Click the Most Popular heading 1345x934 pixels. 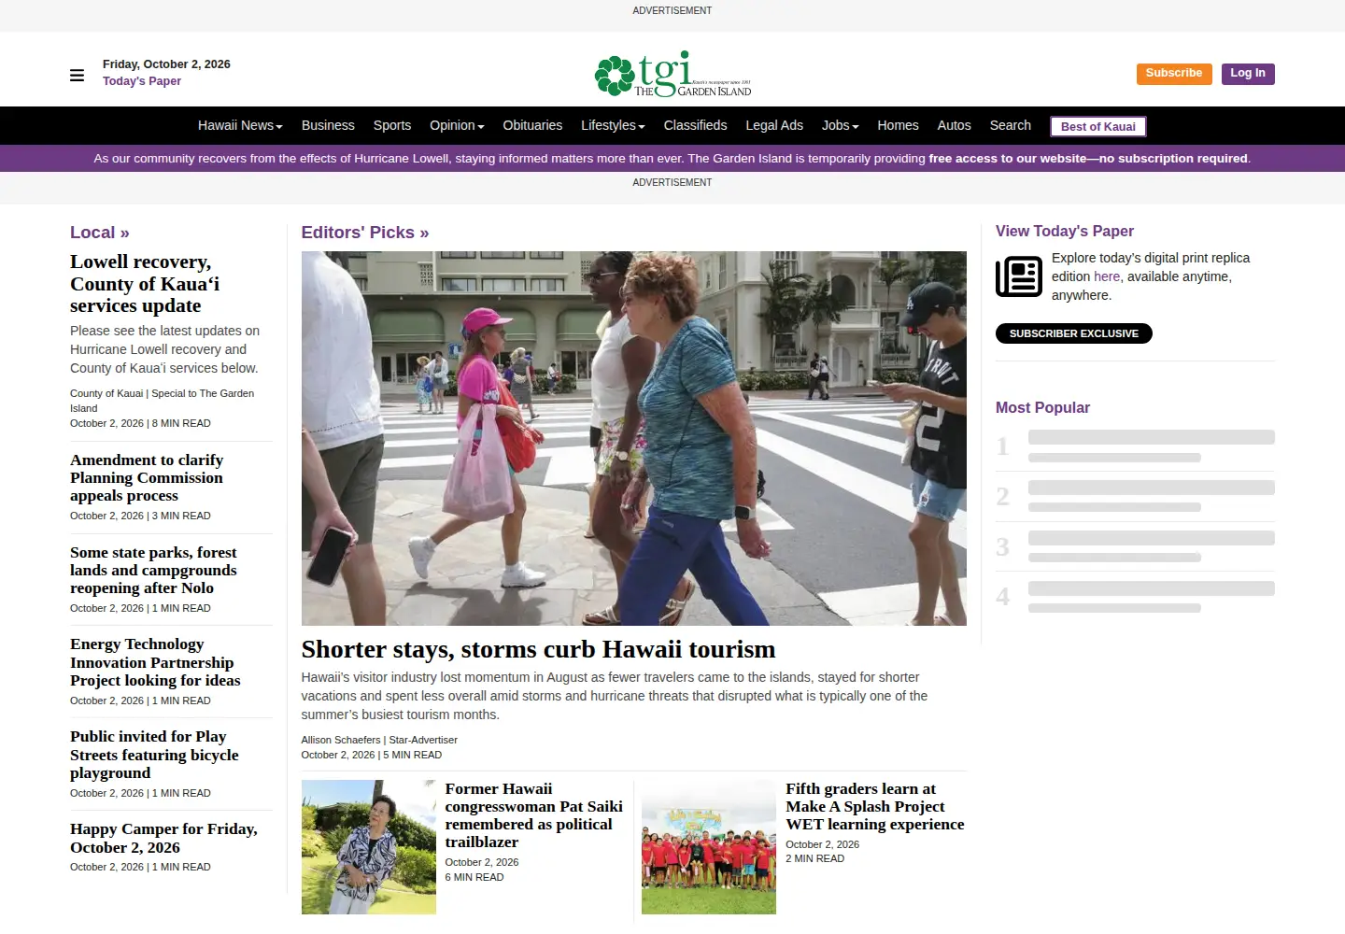pos(1042,407)
